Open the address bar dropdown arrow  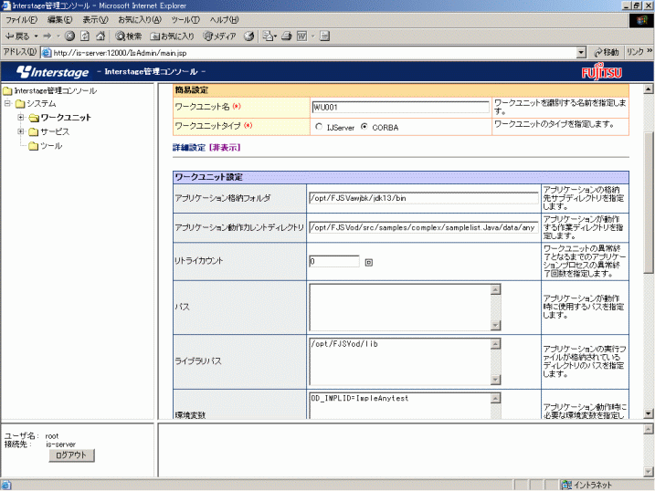click(x=581, y=53)
